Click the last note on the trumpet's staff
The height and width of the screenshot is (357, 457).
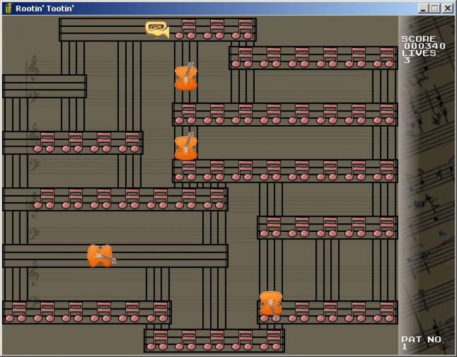click(242, 30)
